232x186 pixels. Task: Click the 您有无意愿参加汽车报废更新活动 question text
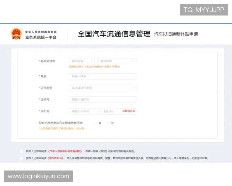(61, 123)
